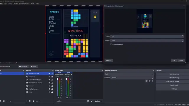Open the Docks menu
Image resolution: width=189 pixels, height=106 pixels.
pyautogui.click(x=10, y=4)
